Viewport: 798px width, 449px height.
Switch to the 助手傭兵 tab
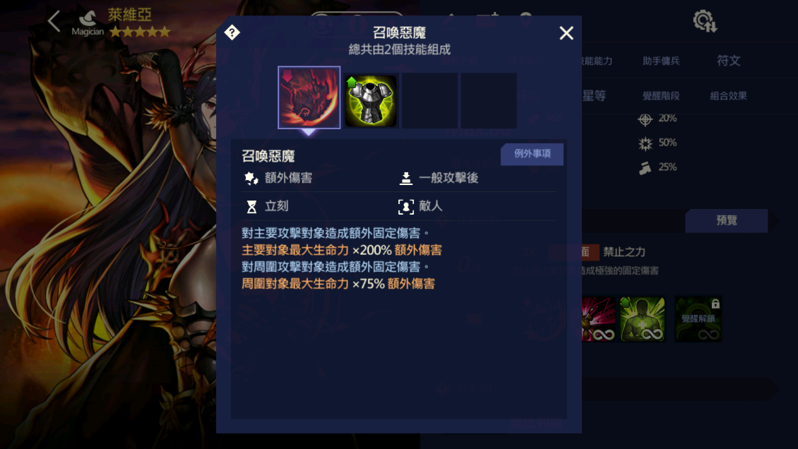(x=660, y=61)
